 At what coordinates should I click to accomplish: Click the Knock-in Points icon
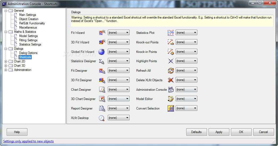click(x=171, y=52)
